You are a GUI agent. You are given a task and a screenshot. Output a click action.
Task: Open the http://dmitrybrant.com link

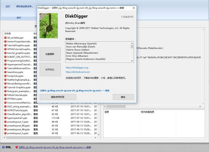(x=78, y=72)
